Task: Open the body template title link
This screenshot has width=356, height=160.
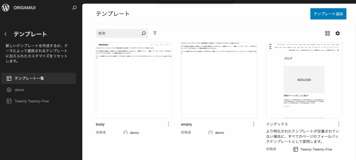Action: click(100, 124)
